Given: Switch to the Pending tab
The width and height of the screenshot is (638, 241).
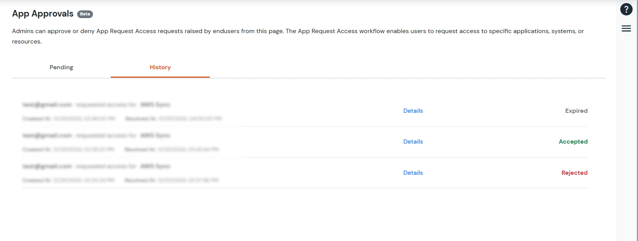Looking at the screenshot, I should [61, 67].
